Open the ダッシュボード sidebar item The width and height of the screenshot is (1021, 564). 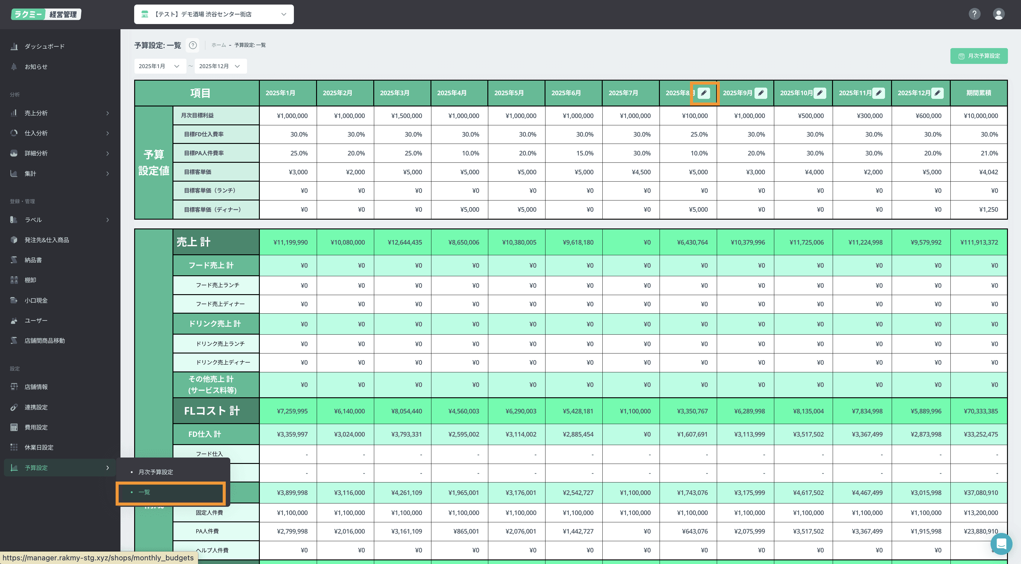tap(44, 46)
